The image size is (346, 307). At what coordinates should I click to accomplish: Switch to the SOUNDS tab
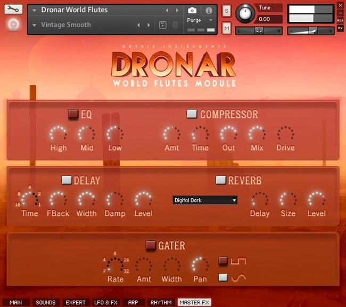pyautogui.click(x=46, y=302)
